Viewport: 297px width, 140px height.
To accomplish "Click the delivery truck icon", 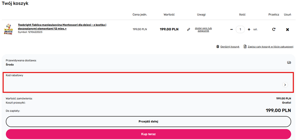I will click(x=289, y=62).
